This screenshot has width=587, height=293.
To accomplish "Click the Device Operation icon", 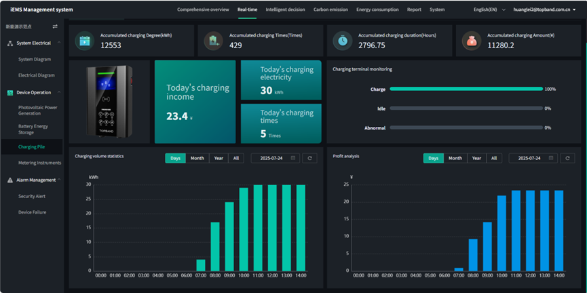I will pyautogui.click(x=10, y=93).
